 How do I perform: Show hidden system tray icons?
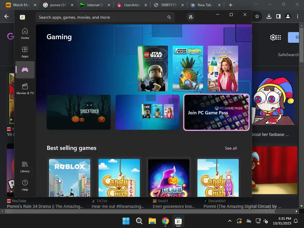tap(230, 221)
